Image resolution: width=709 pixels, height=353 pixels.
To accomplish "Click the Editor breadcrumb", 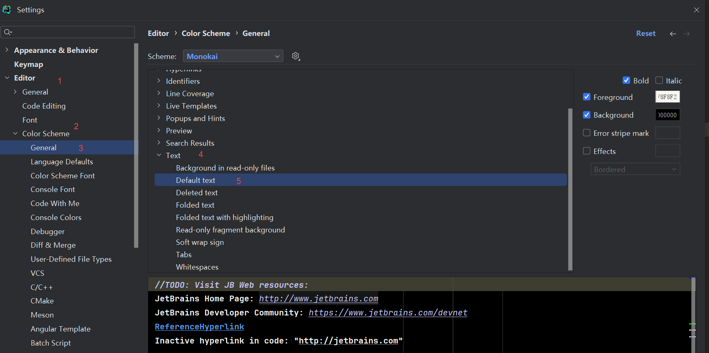I will tap(158, 33).
